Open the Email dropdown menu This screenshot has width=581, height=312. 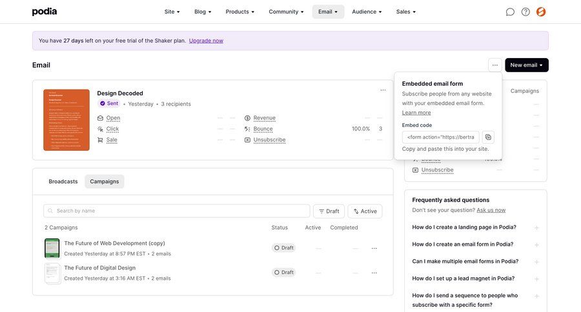tap(328, 12)
